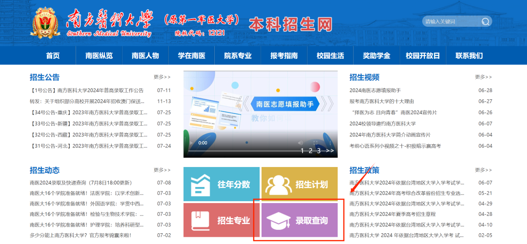Open the 报考指南 navigation item

(284, 56)
